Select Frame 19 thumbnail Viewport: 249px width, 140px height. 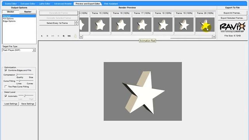pyautogui.click(x=184, y=24)
